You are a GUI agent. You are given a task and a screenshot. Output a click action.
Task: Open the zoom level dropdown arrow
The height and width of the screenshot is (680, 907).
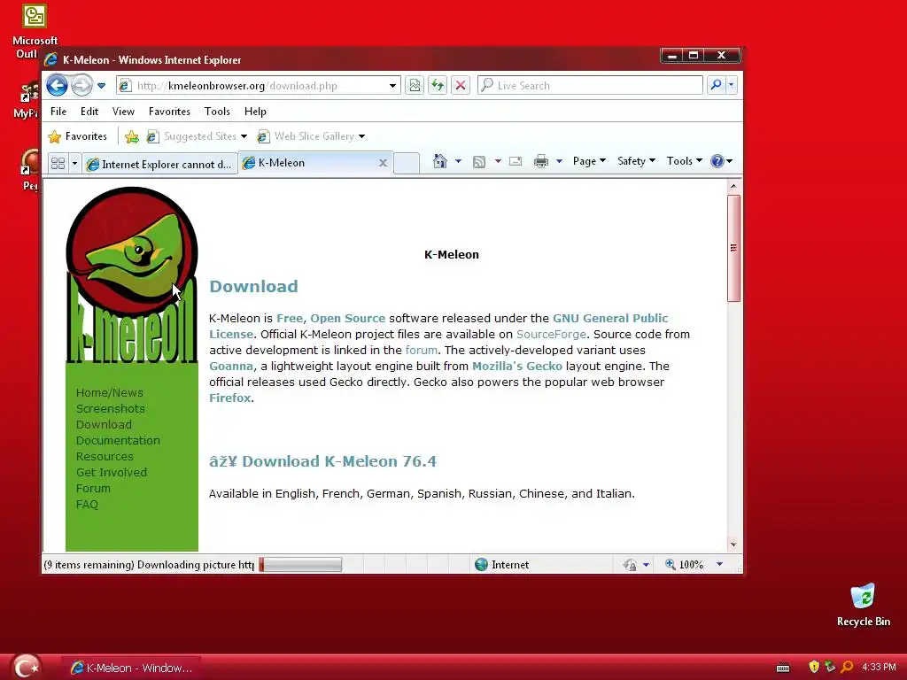click(x=719, y=564)
